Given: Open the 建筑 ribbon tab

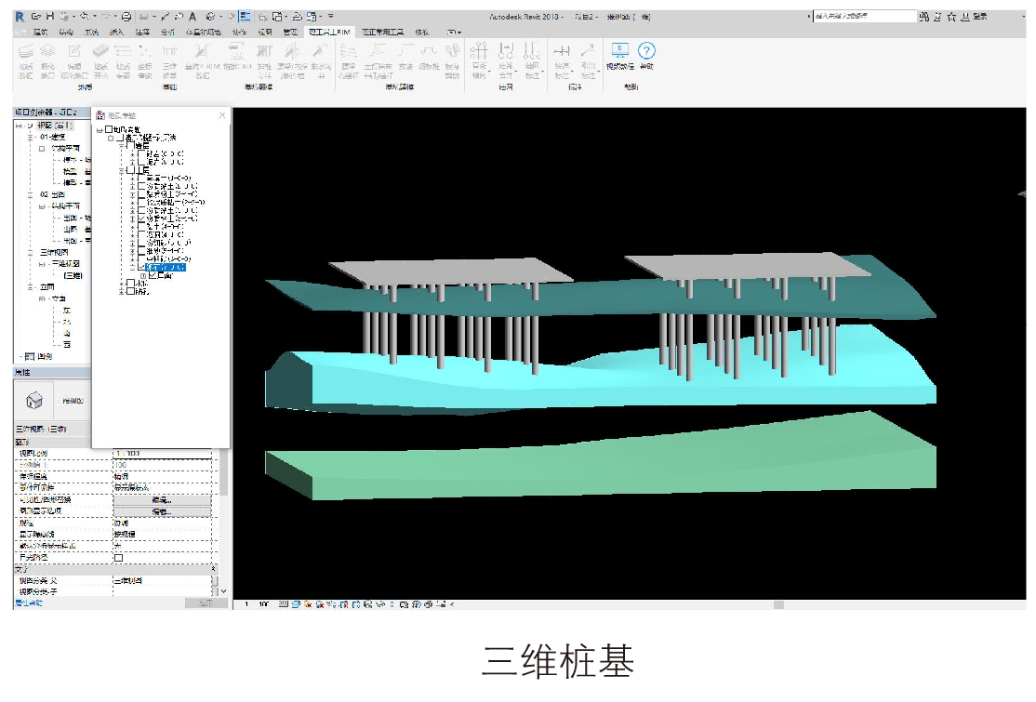Looking at the screenshot, I should (x=40, y=32).
